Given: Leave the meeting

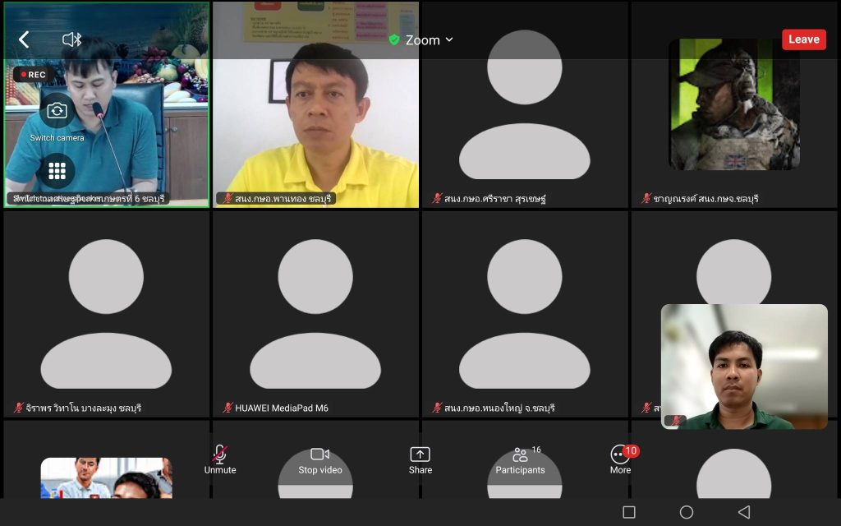Looking at the screenshot, I should point(803,39).
